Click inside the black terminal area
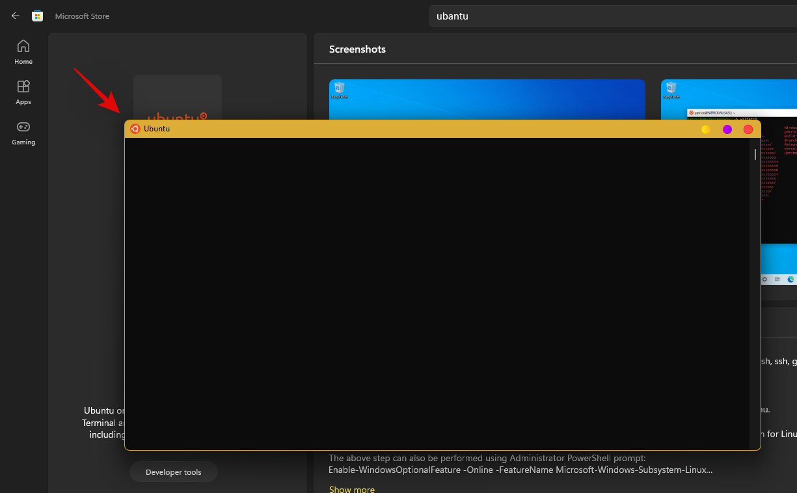 pos(436,293)
